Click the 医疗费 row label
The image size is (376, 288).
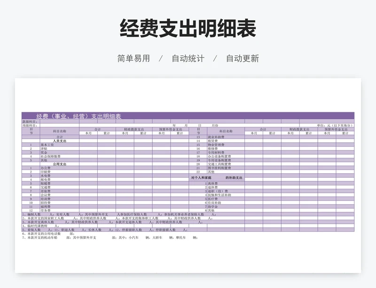(213, 199)
